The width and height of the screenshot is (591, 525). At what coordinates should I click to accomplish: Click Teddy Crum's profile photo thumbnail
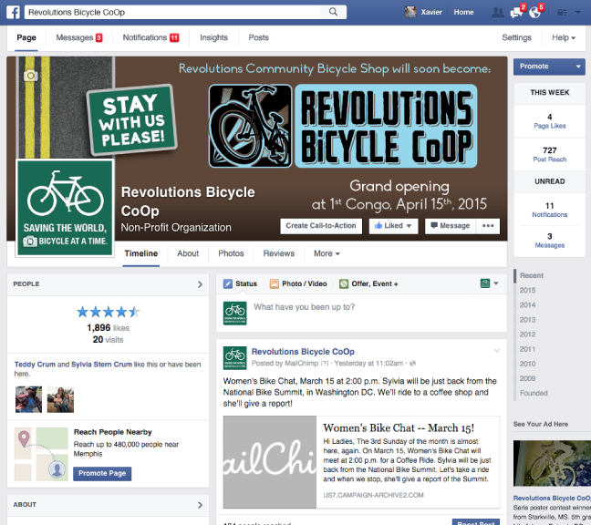(x=28, y=399)
